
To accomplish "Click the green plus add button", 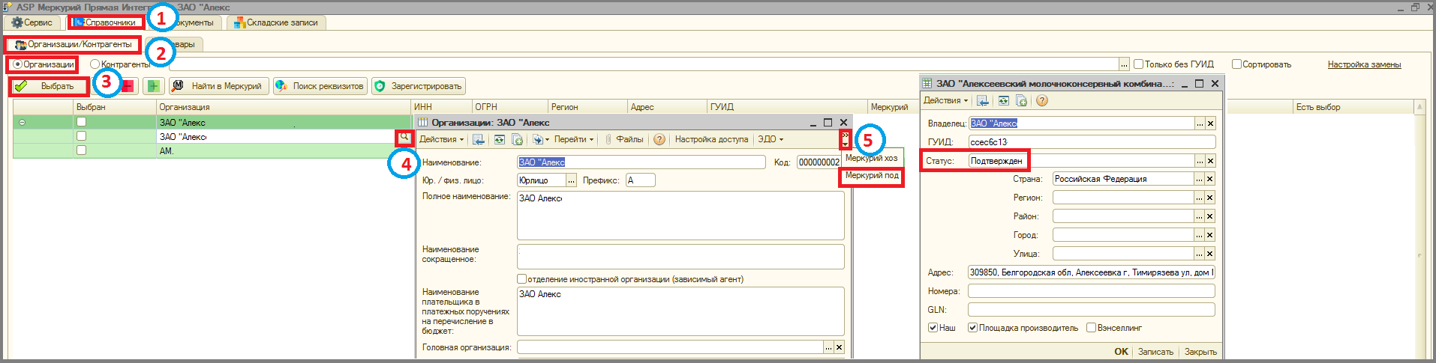I will tap(153, 86).
